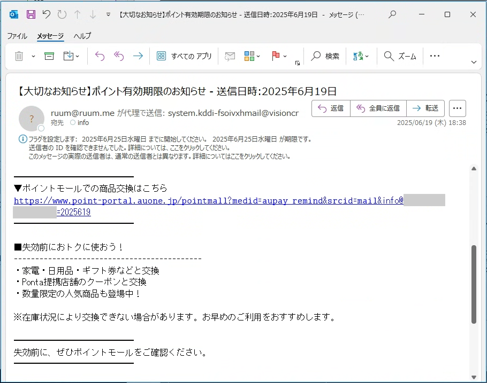Click the Outlook app icon in title bar
487x383 pixels.
tap(14, 14)
